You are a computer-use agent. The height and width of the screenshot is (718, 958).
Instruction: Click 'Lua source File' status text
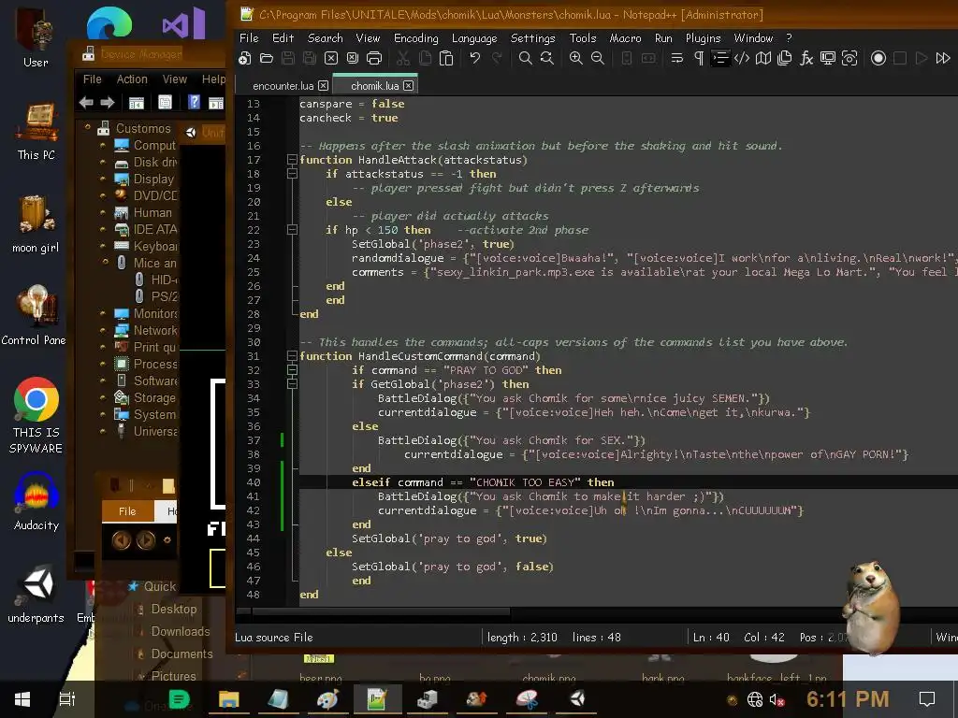pos(274,638)
